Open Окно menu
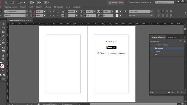 (68, 7)
